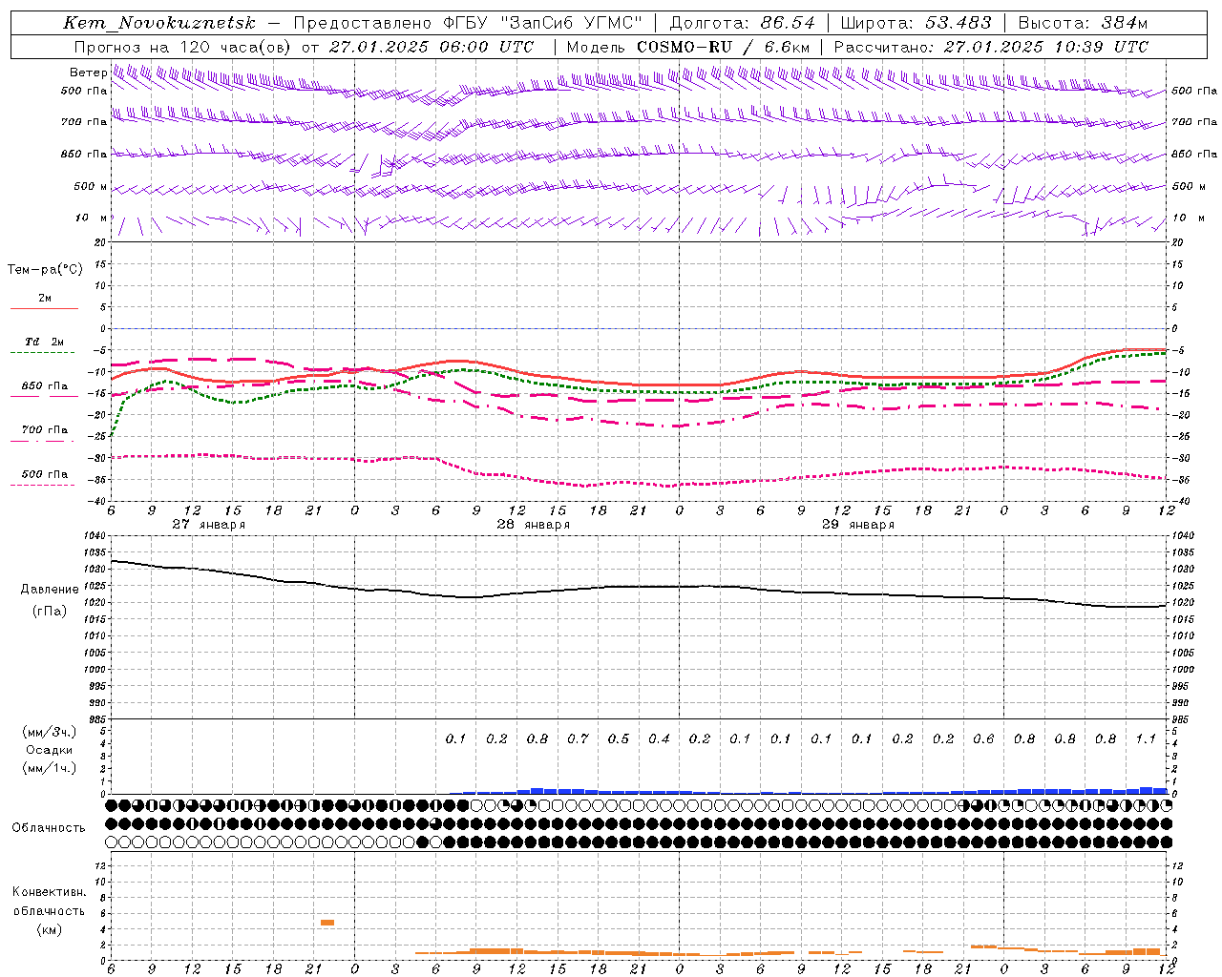Click the '500 гПа' temperature legend entry

(45, 474)
